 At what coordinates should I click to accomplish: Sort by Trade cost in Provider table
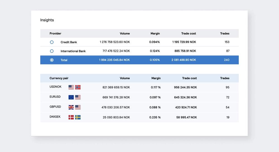click(x=189, y=33)
